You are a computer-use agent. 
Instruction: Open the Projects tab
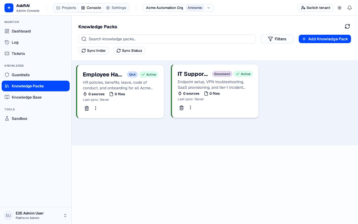pyautogui.click(x=66, y=8)
